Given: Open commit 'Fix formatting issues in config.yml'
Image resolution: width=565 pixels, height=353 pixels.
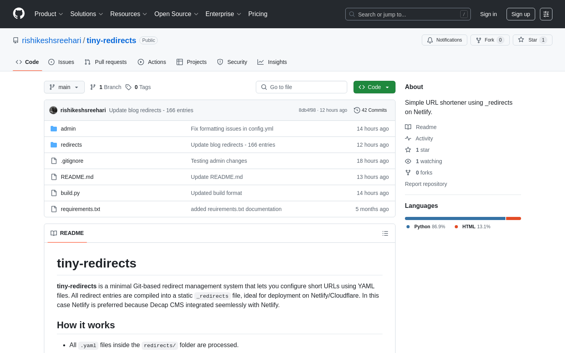Looking at the screenshot, I should 232,129.
